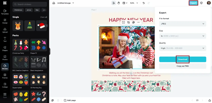Select the Christmas greeting text on canvas
Viewport: 212px width, 103px height.
[131, 76]
